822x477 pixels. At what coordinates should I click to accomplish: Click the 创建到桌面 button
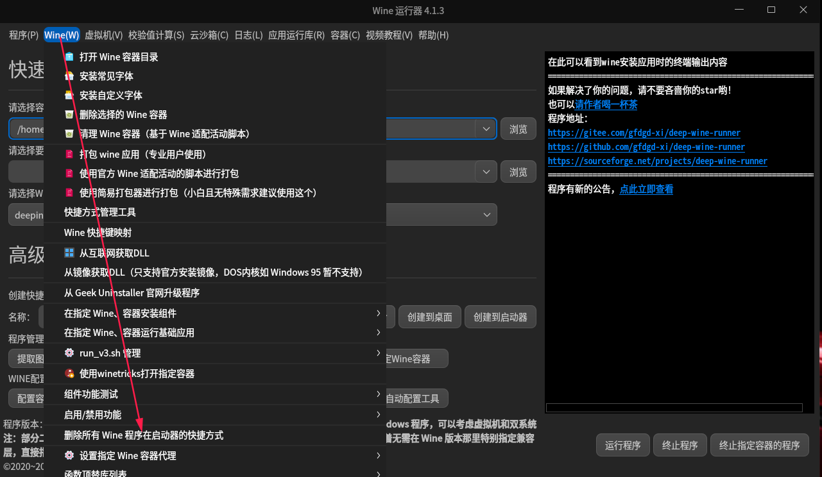(430, 317)
